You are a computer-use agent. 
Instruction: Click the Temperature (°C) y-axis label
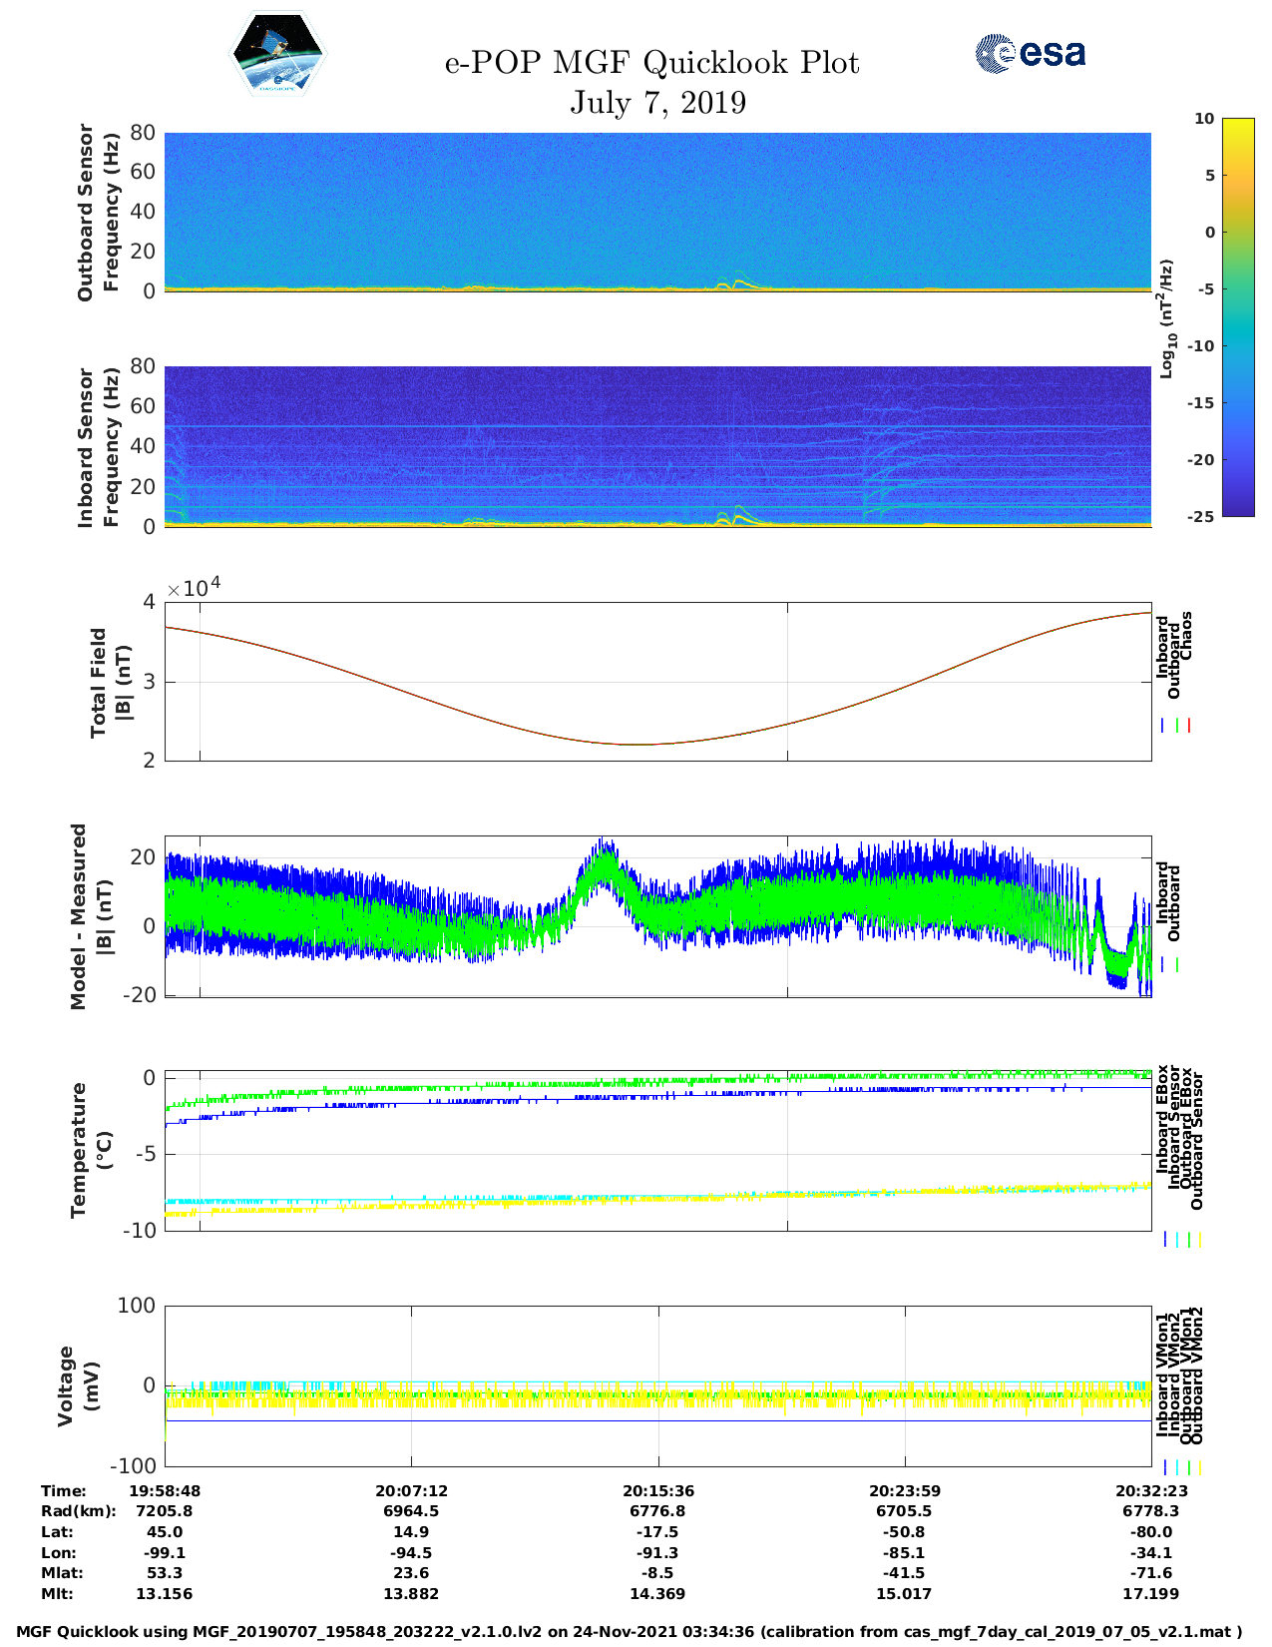(91, 1150)
